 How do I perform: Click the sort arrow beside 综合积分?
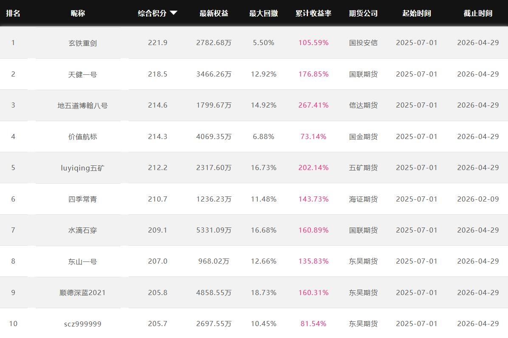(173, 13)
